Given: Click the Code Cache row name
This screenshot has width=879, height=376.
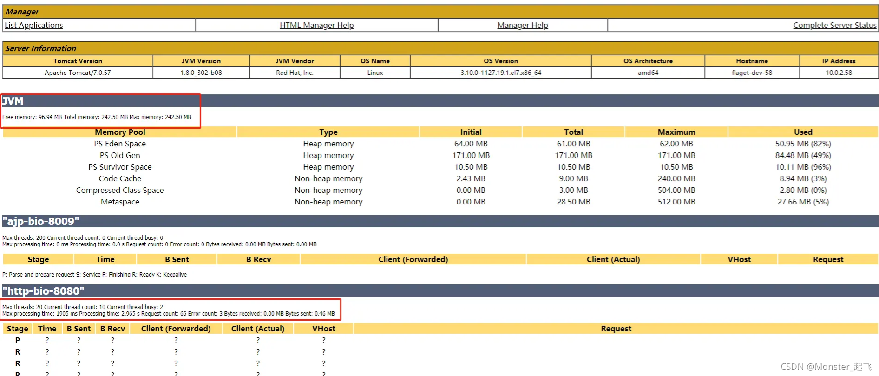Looking at the screenshot, I should tap(120, 178).
